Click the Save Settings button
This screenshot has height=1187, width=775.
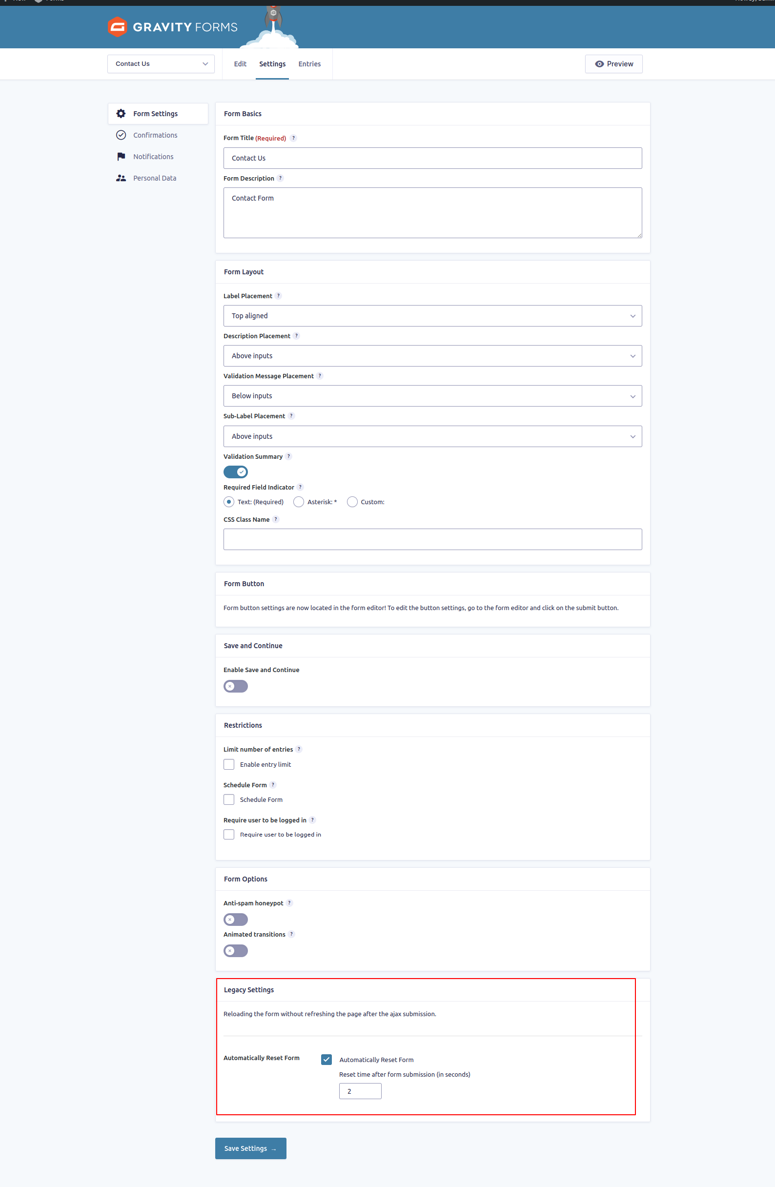click(250, 1148)
